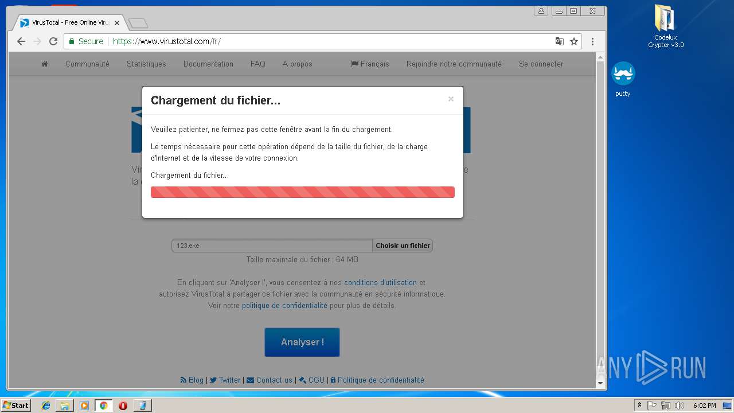Open the Documentation menu item
Viewport: 734px width, 413px height.
208,64
